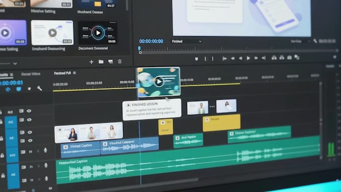Click the timeline vertical scrollbar

pyautogui.click(x=320, y=120)
